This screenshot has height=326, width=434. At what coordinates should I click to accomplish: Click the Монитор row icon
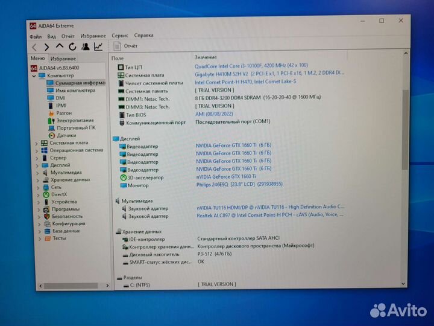tap(124, 185)
